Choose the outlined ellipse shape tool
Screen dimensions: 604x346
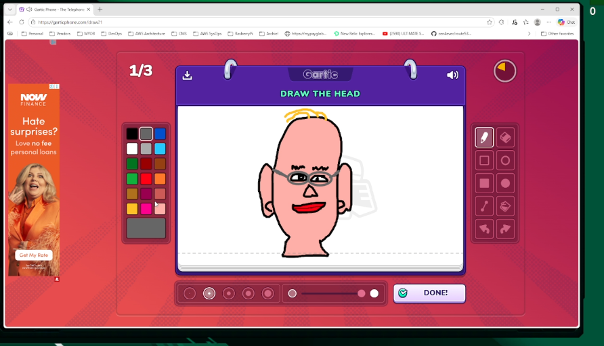[505, 160]
